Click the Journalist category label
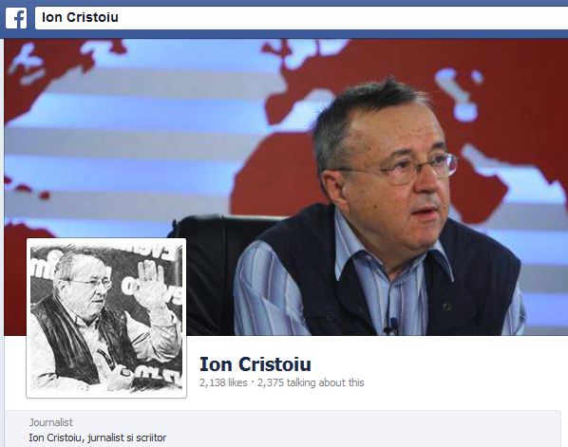Viewport: 568px width, 447px height. [x=51, y=422]
